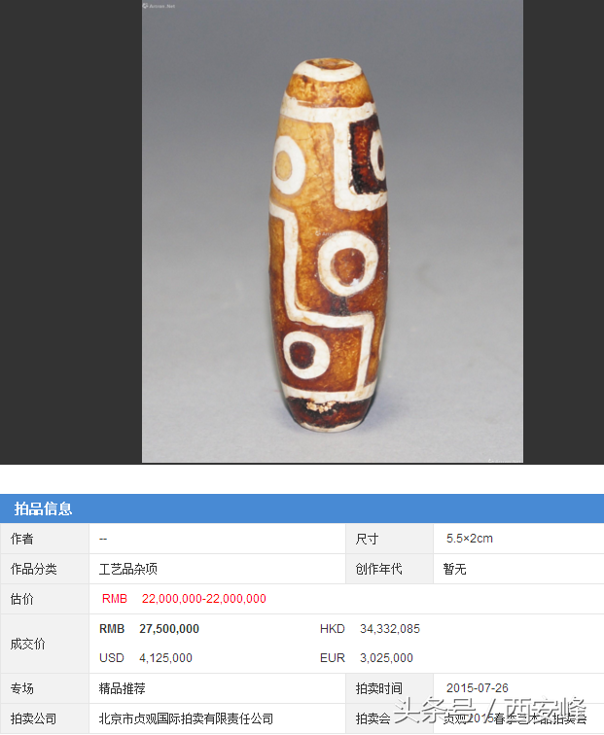Open 北京市贞观国际拍卖有限责任公司 company link

coord(186,718)
